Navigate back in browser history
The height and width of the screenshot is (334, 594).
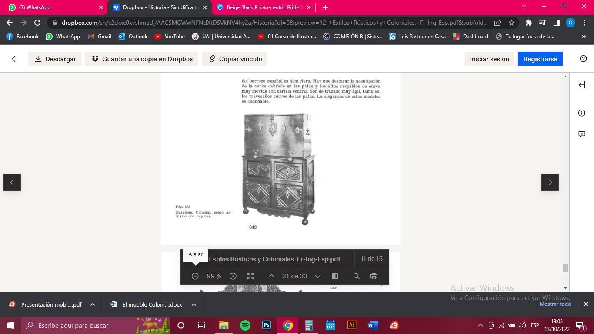pyautogui.click(x=10, y=23)
